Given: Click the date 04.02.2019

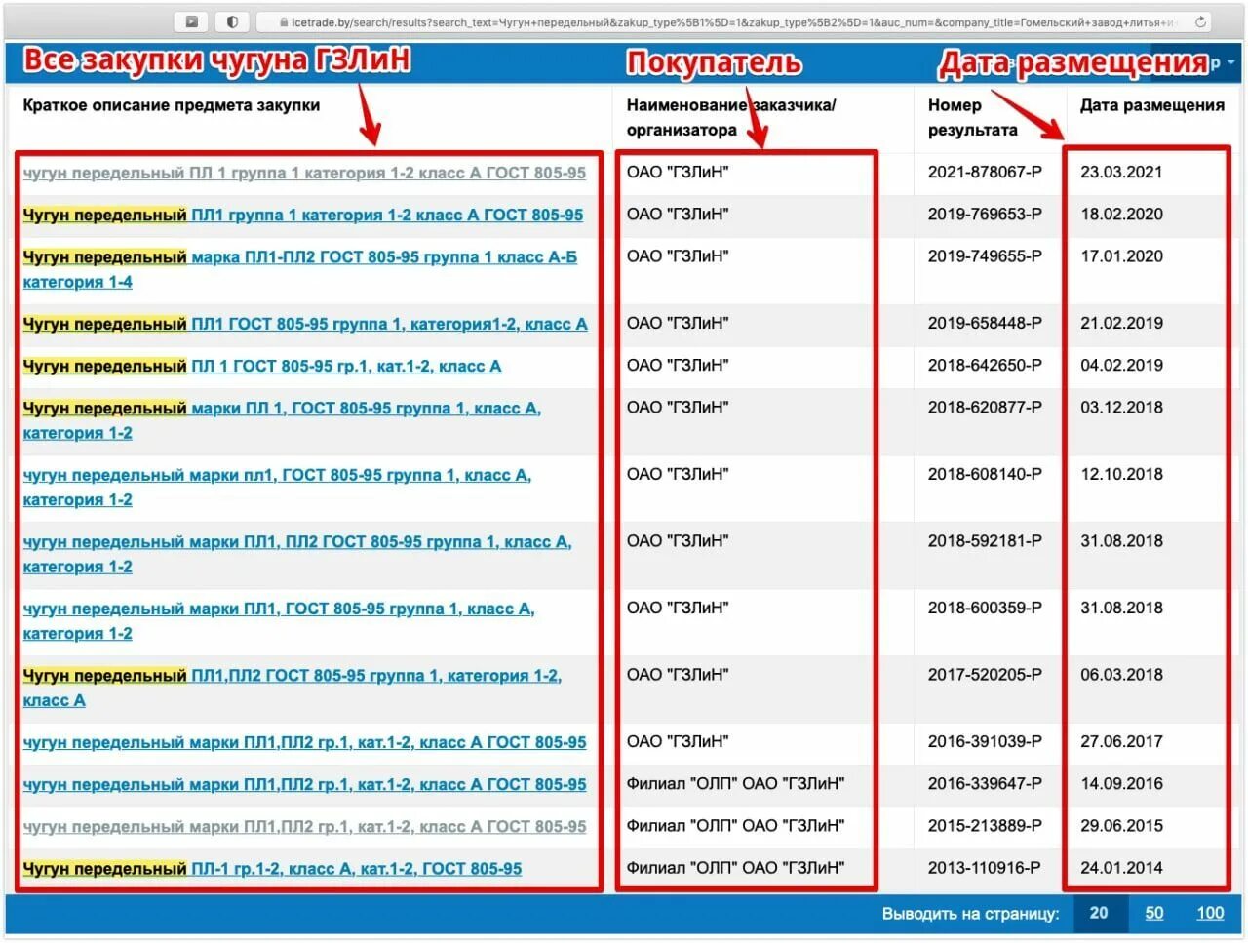Looking at the screenshot, I should click(x=1121, y=365).
